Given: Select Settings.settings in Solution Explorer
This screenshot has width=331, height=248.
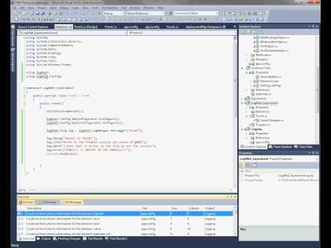Looking at the screenshot, I should [x=270, y=85].
